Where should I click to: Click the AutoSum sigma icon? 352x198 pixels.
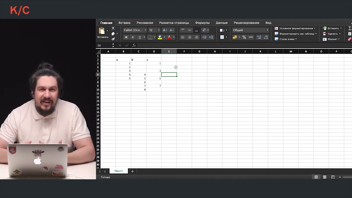(x=350, y=28)
